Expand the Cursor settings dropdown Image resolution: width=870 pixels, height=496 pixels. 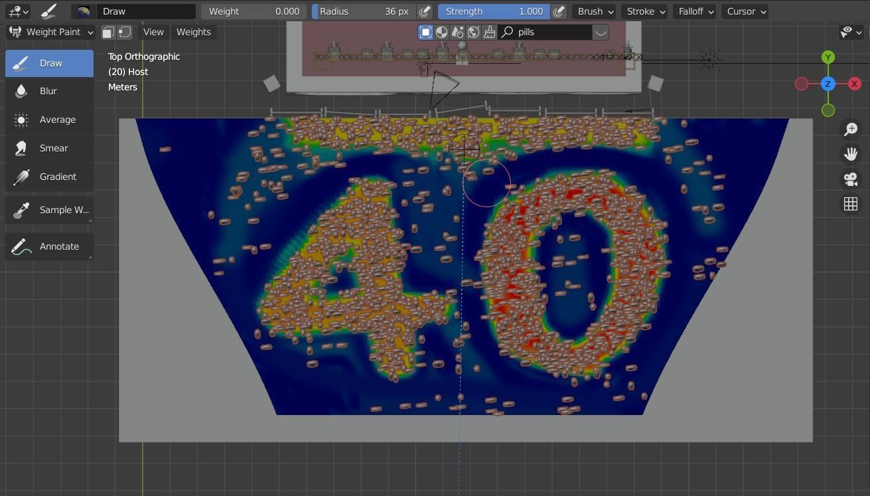(745, 11)
